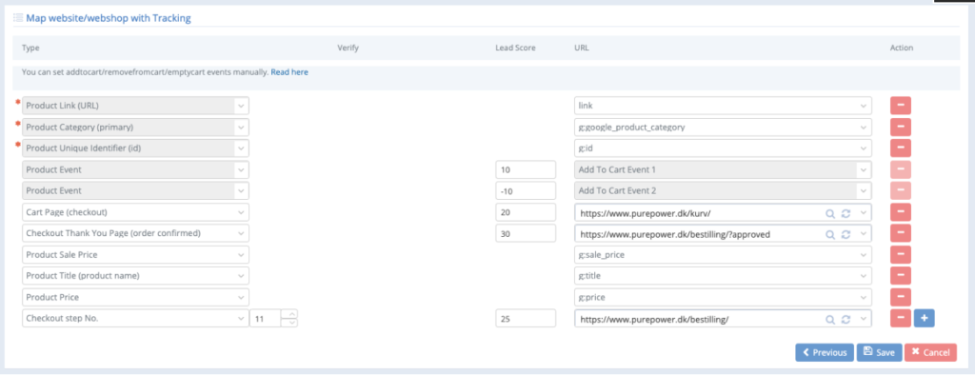The image size is (975, 375).
Task: Edit the checkout step number field showing 11
Action: pos(267,319)
